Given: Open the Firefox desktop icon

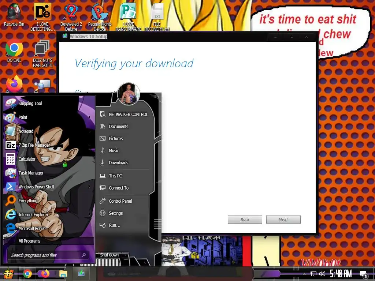Looking at the screenshot, I should tap(14, 84).
